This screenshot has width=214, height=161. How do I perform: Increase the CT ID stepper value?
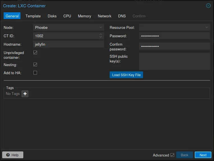[101, 34]
